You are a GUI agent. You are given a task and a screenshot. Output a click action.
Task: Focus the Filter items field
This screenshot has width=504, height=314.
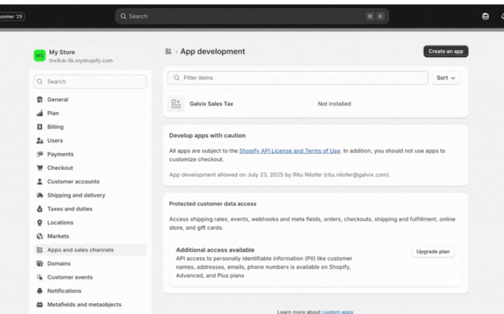click(298, 78)
